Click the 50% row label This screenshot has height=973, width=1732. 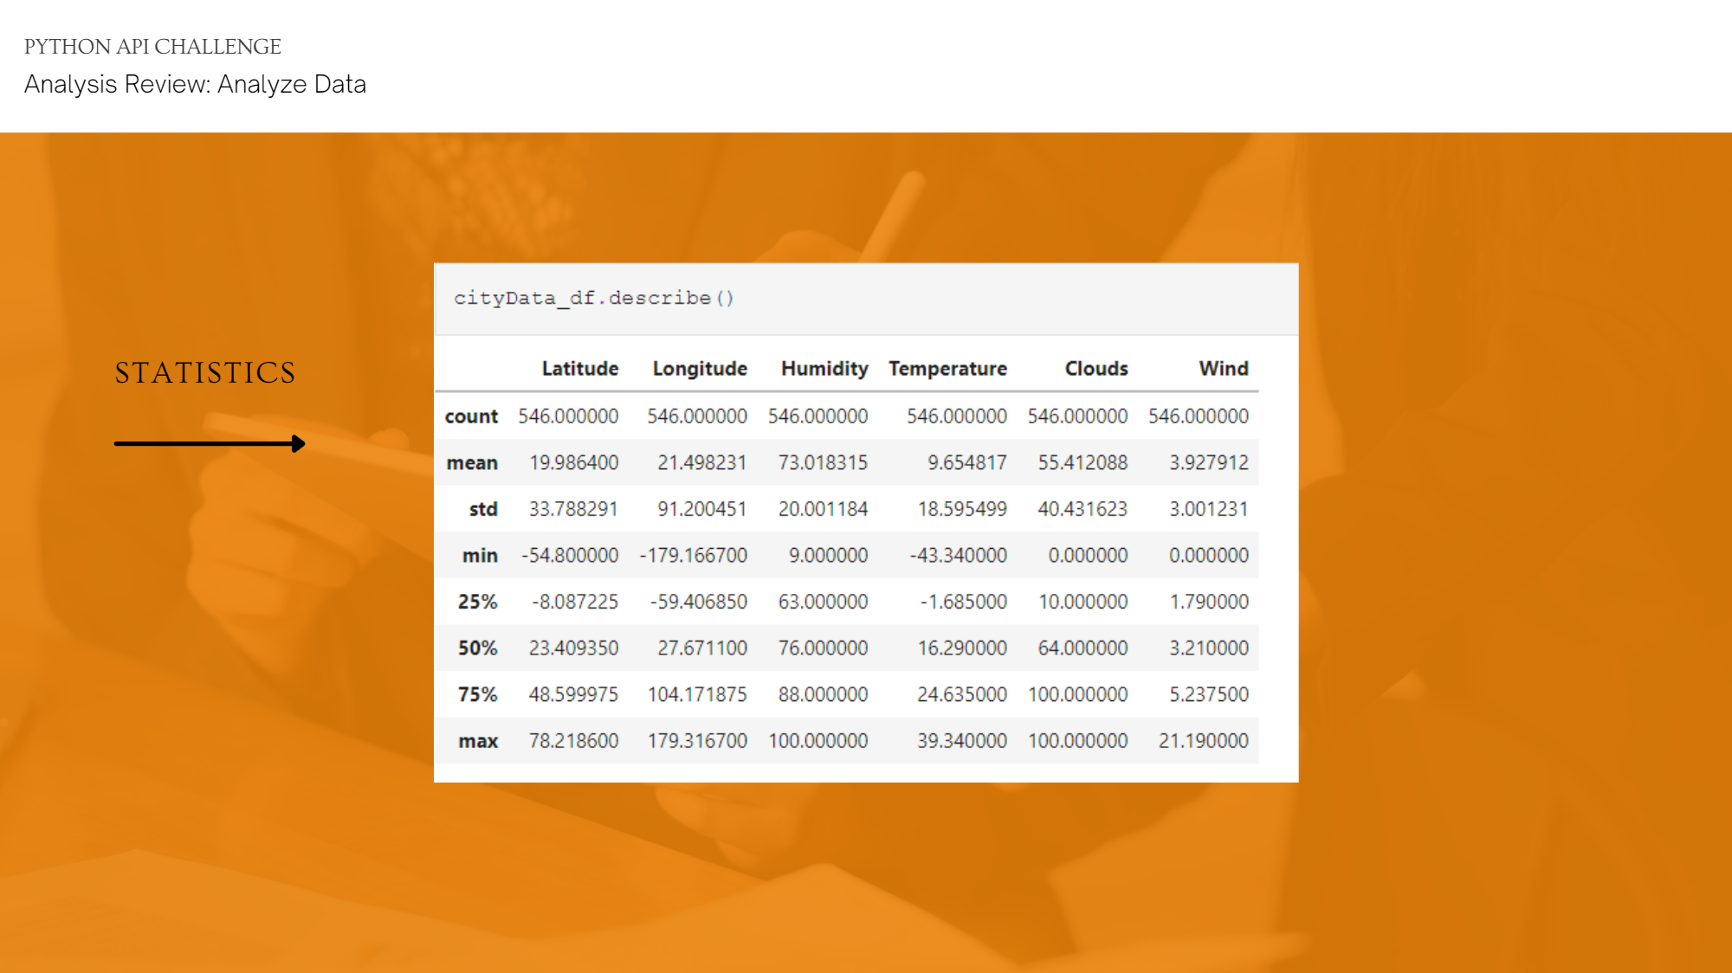point(477,648)
